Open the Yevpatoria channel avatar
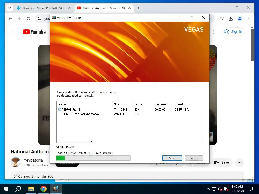This screenshot has height=194, width=259. (x=16, y=162)
